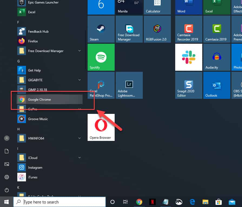This screenshot has height=207, width=242.
Task: Open the Manila weather tile
Action: pyautogui.click(x=129, y=7)
